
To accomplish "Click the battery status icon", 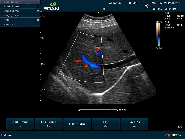I will (x=175, y=135).
